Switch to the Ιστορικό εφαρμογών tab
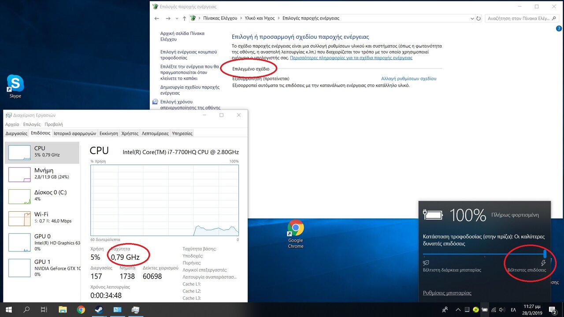Viewport: 564px width, 317px height. pos(74,133)
